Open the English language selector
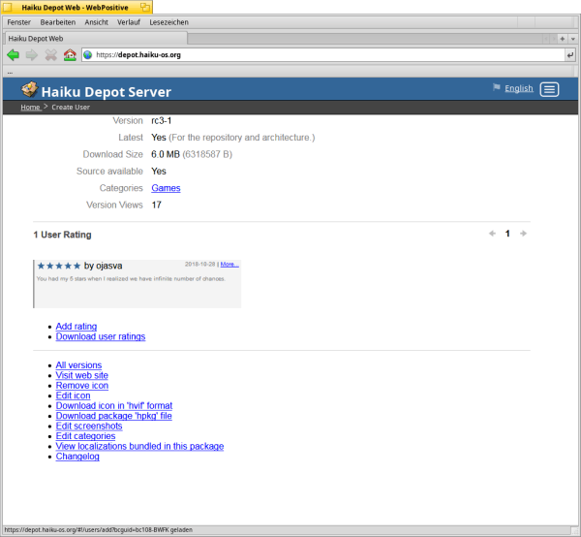The height and width of the screenshot is (537, 581). pyautogui.click(x=518, y=88)
